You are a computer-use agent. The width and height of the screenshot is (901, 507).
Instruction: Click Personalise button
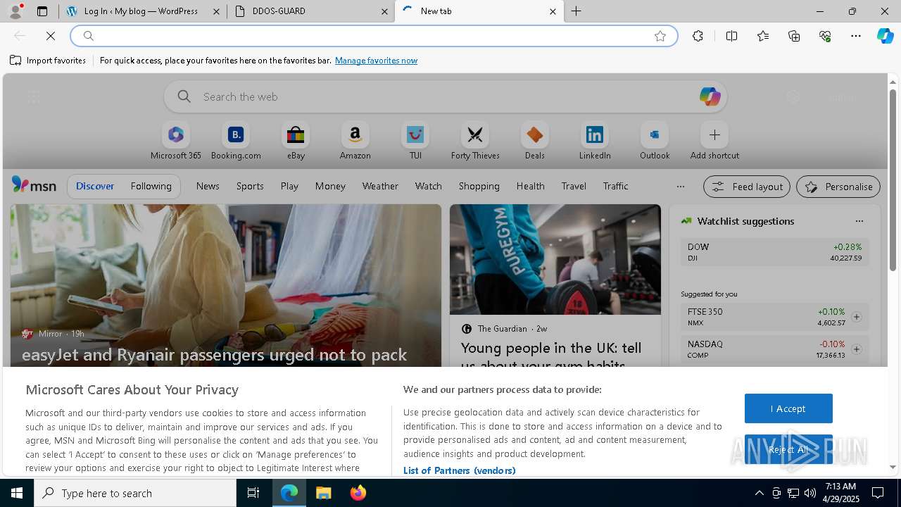(838, 187)
